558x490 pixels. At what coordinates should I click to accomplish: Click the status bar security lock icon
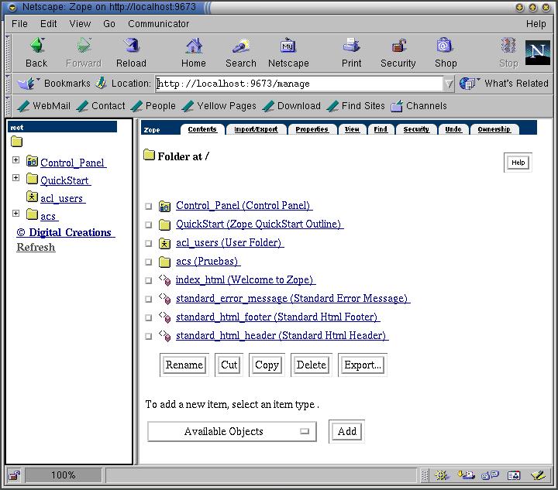pyautogui.click(x=14, y=475)
